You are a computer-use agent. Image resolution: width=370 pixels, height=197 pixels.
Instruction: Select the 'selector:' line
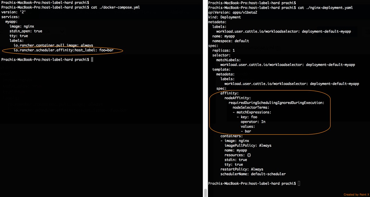(x=221, y=55)
